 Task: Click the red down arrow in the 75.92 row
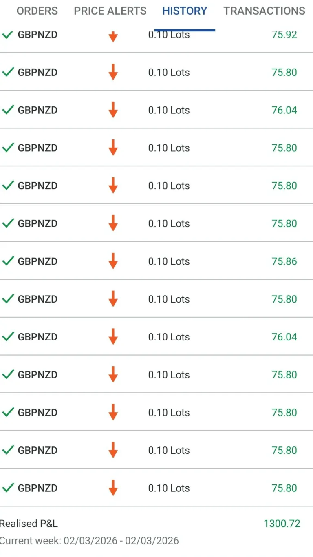tap(113, 36)
